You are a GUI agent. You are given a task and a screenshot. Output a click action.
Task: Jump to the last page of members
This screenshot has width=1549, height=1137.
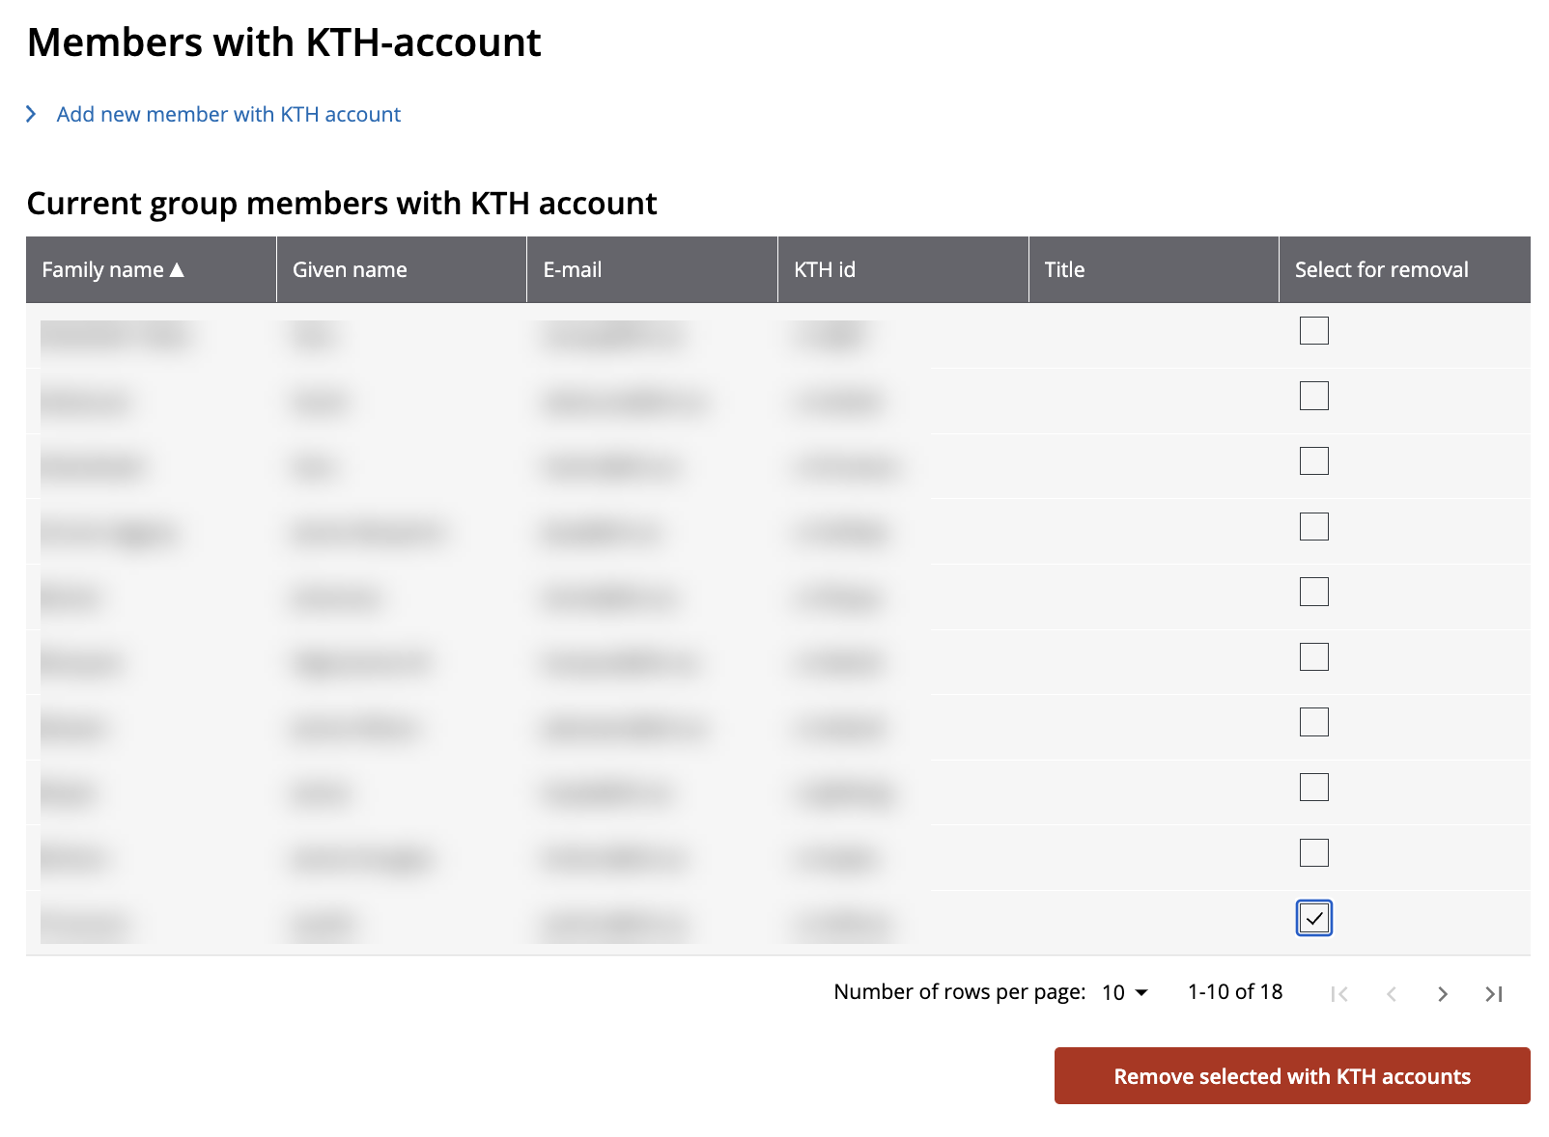(1494, 993)
